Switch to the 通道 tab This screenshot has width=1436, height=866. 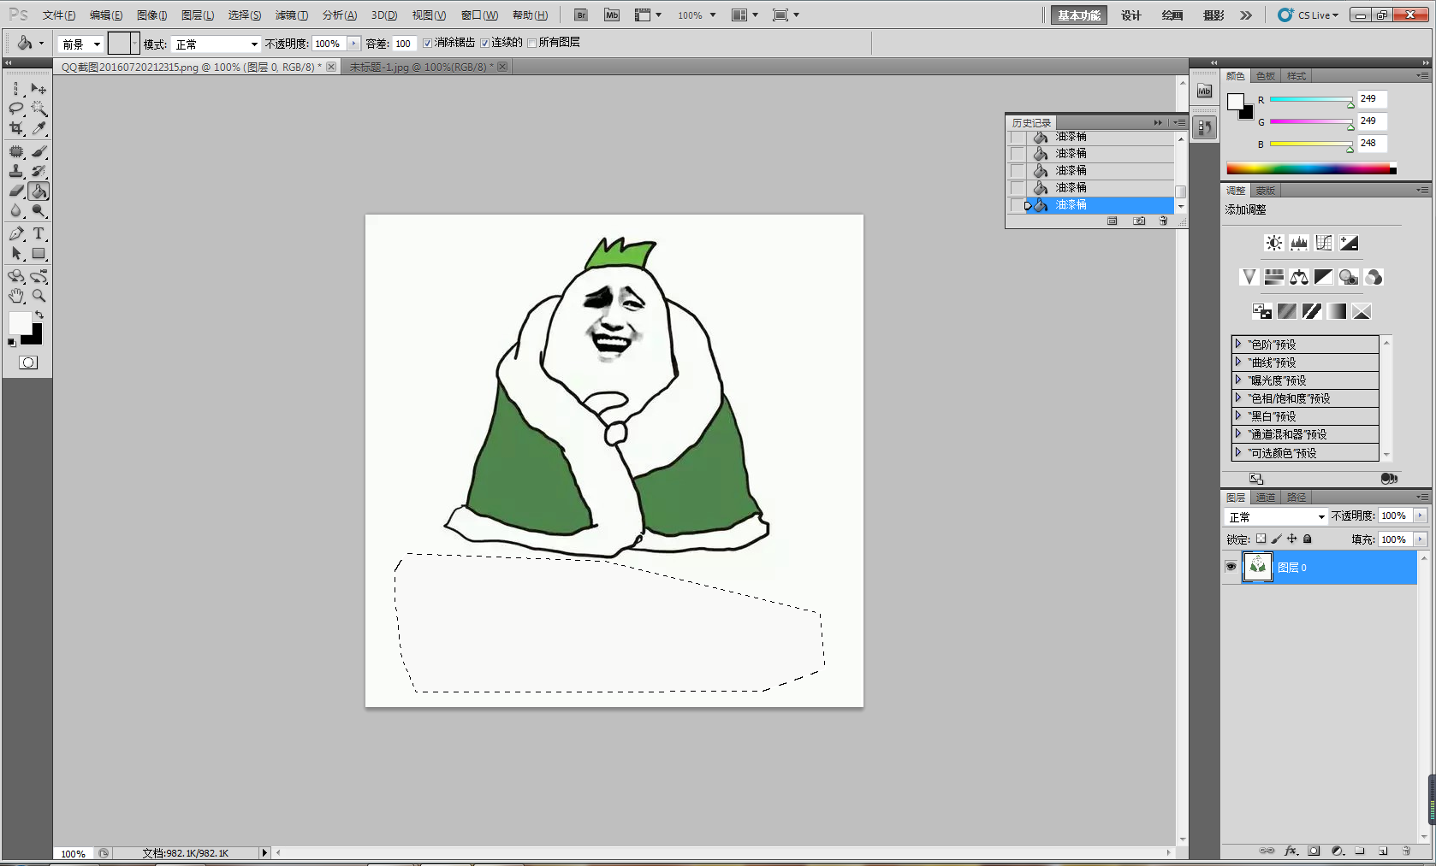[1266, 497]
